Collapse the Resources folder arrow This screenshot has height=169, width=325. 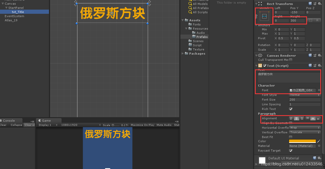coord(186,29)
